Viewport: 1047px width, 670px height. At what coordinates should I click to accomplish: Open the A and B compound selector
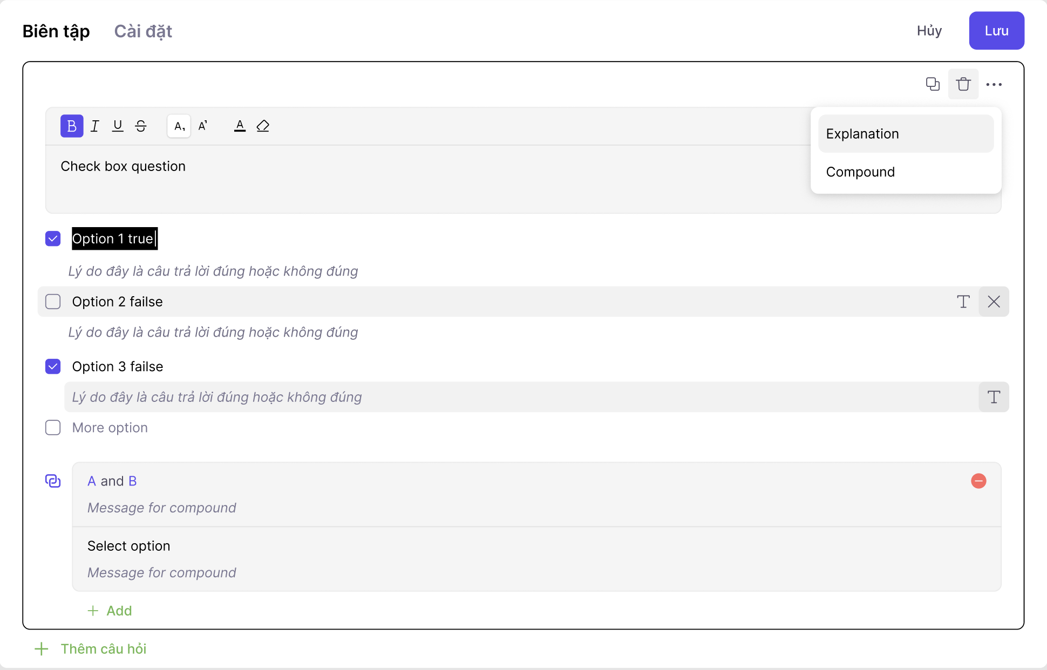pyautogui.click(x=112, y=481)
